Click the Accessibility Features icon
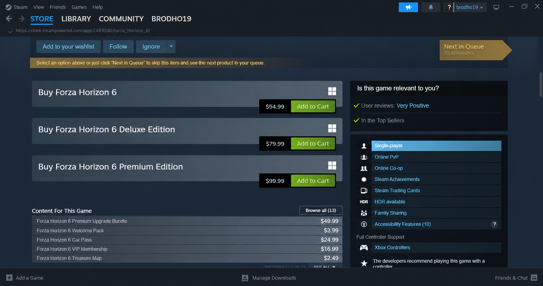Image resolution: width=543 pixels, height=286 pixels. click(364, 224)
